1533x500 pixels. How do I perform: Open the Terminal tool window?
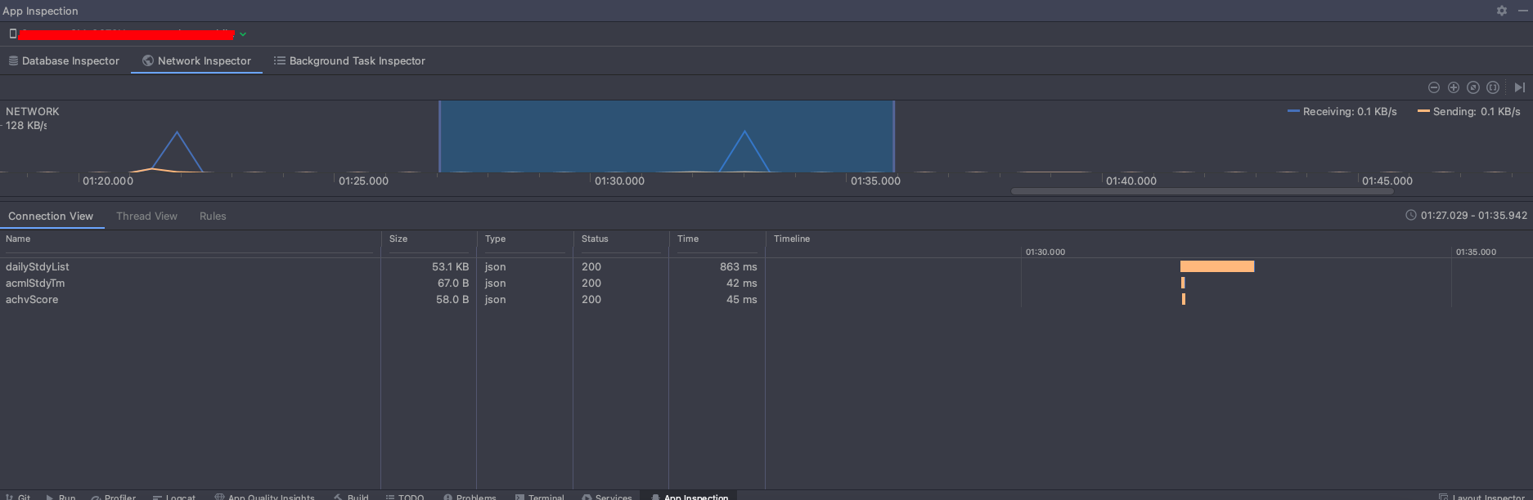coord(539,496)
